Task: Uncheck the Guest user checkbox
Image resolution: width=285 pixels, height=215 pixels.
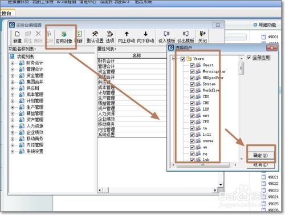Action: [x=192, y=65]
